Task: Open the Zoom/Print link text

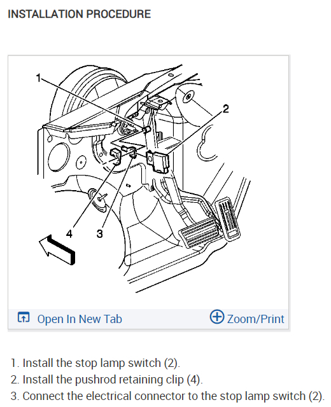Action: coord(256,319)
